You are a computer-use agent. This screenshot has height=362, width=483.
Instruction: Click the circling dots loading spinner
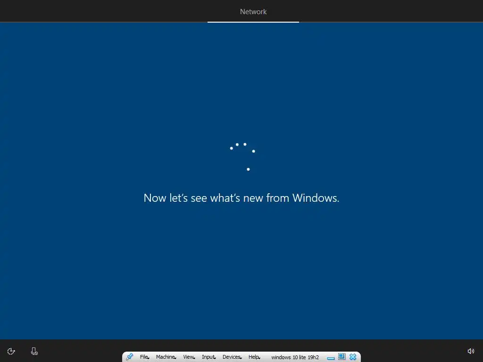[x=243, y=156]
